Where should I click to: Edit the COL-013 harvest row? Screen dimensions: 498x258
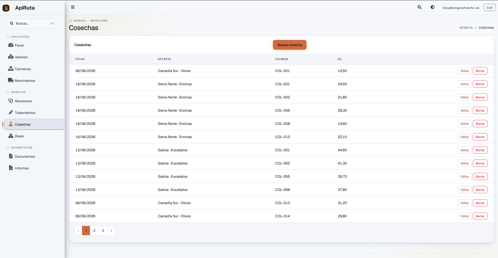pos(465,203)
